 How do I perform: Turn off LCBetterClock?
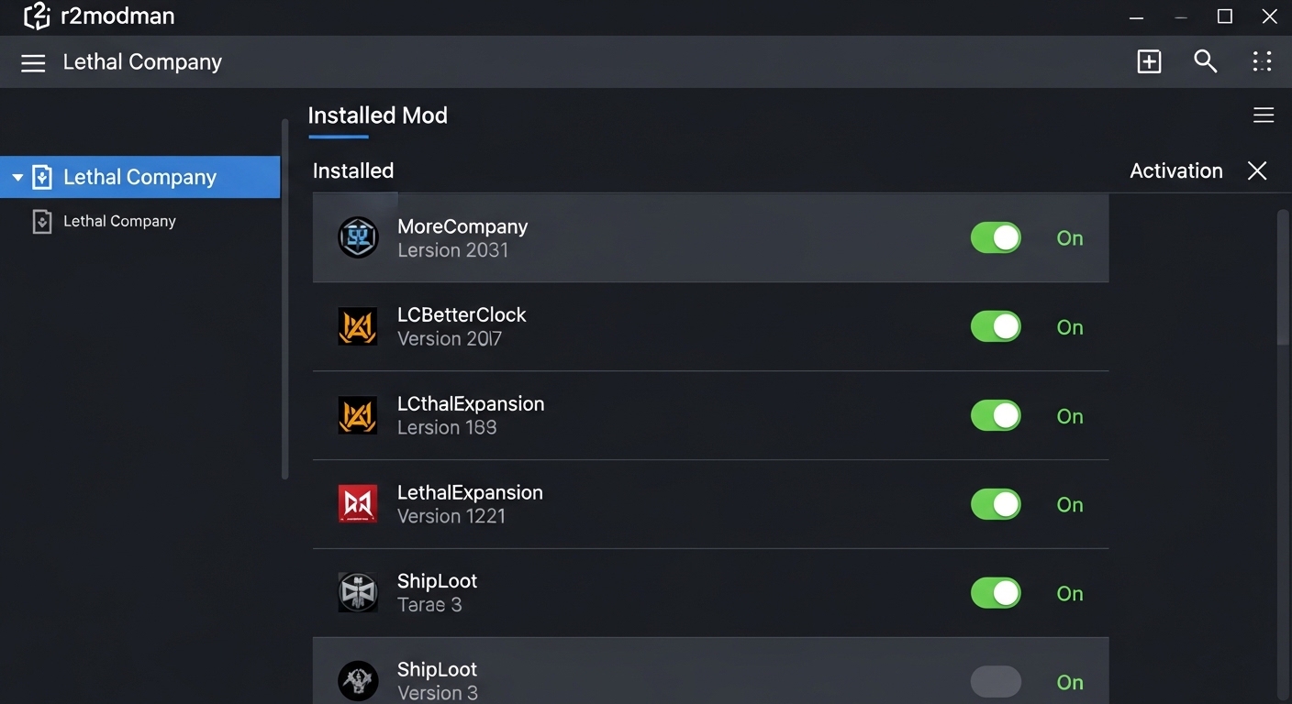click(x=996, y=326)
